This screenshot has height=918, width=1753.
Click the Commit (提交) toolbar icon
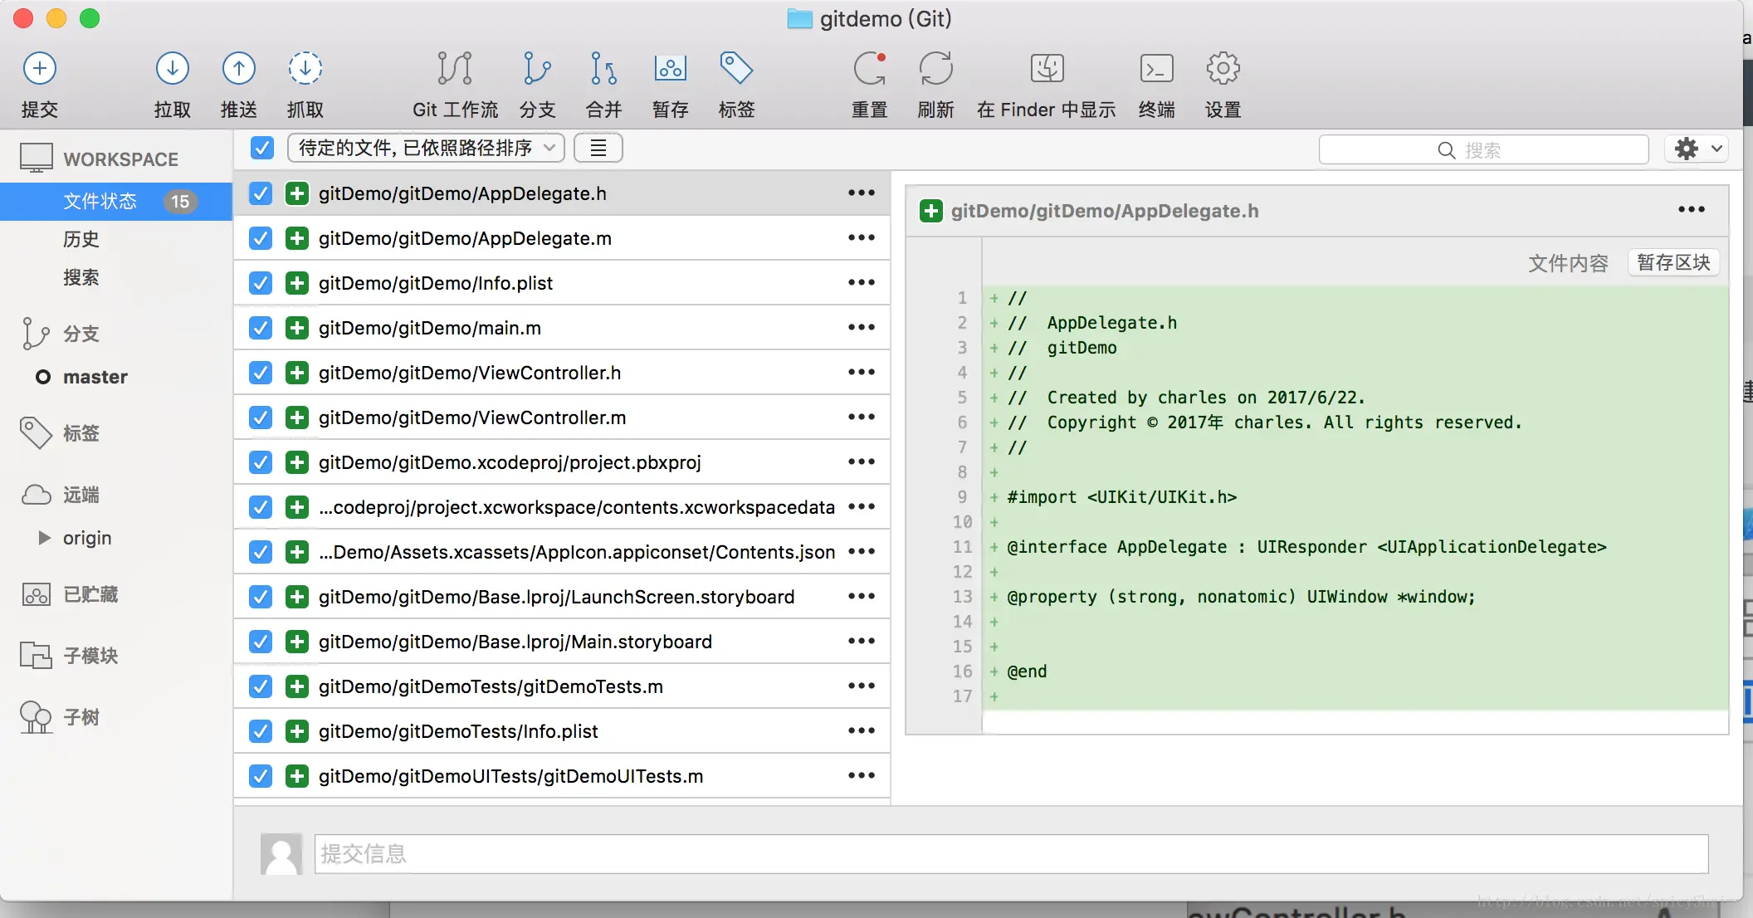coord(39,69)
